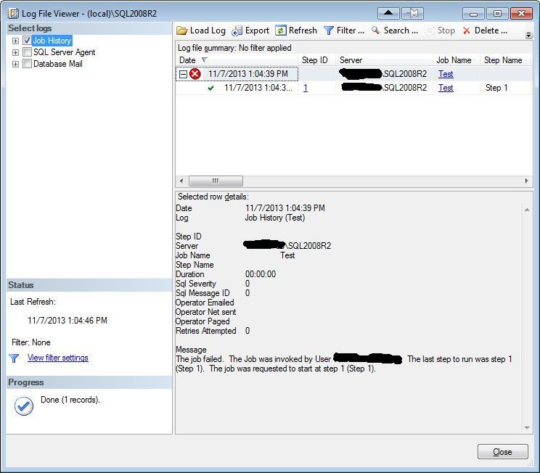This screenshot has height=473, width=540.
Task: Select the Database Mail tree label
Action: pyautogui.click(x=57, y=64)
